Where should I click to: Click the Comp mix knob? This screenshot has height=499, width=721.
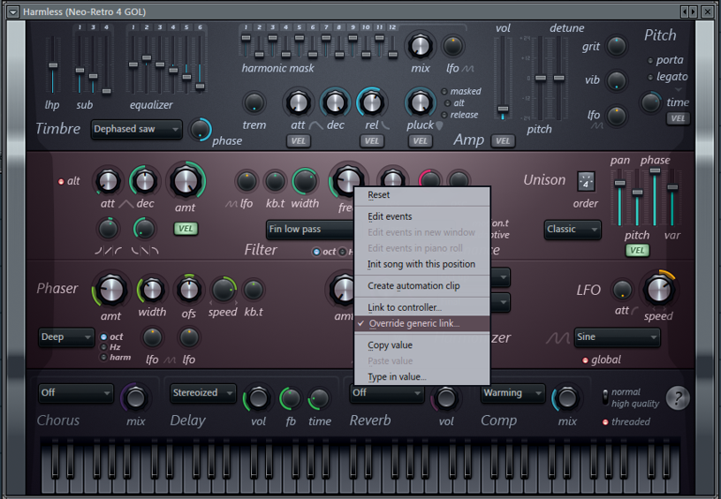567,398
